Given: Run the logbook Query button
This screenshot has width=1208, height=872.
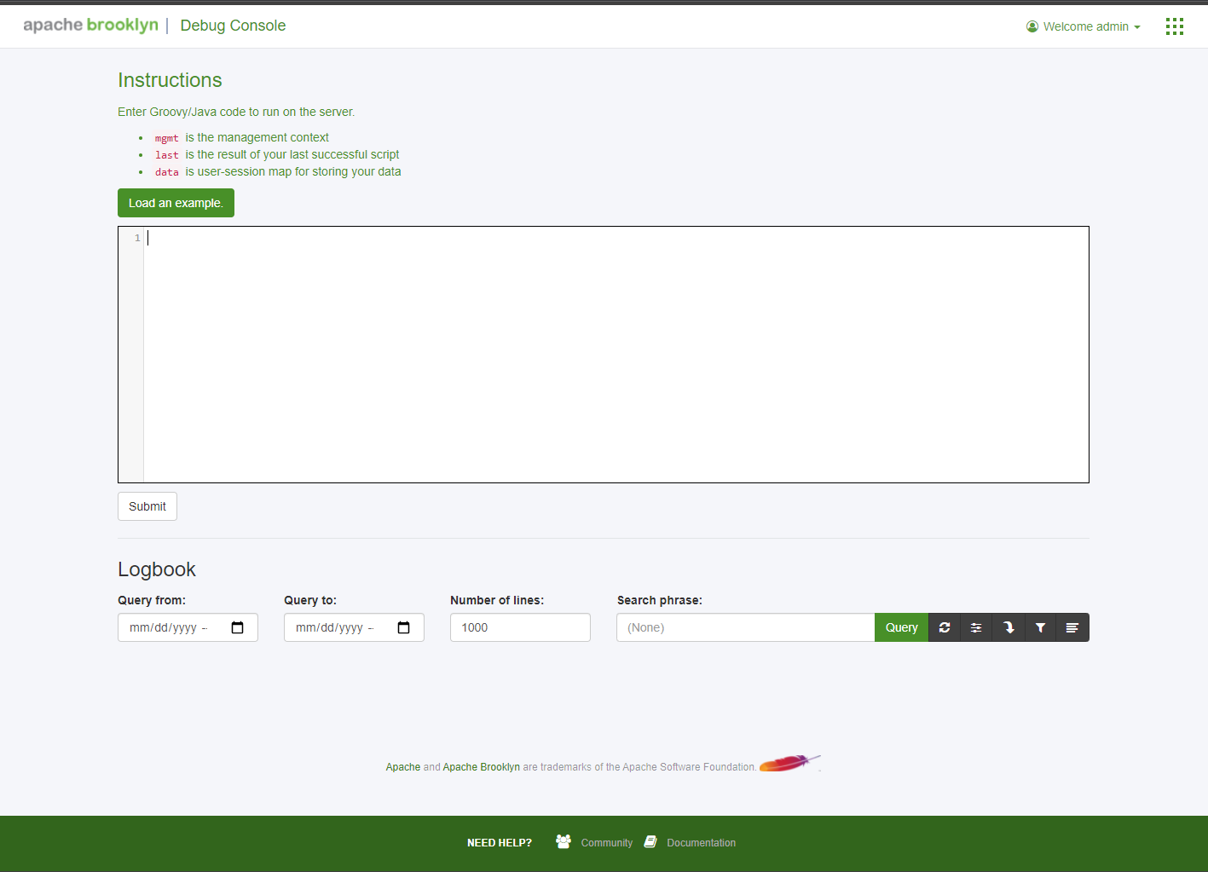Looking at the screenshot, I should pos(901,627).
